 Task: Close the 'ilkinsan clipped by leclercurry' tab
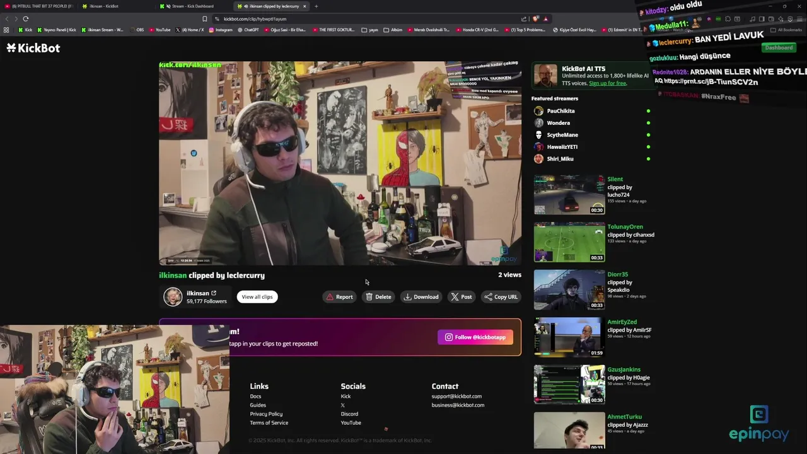coord(305,6)
